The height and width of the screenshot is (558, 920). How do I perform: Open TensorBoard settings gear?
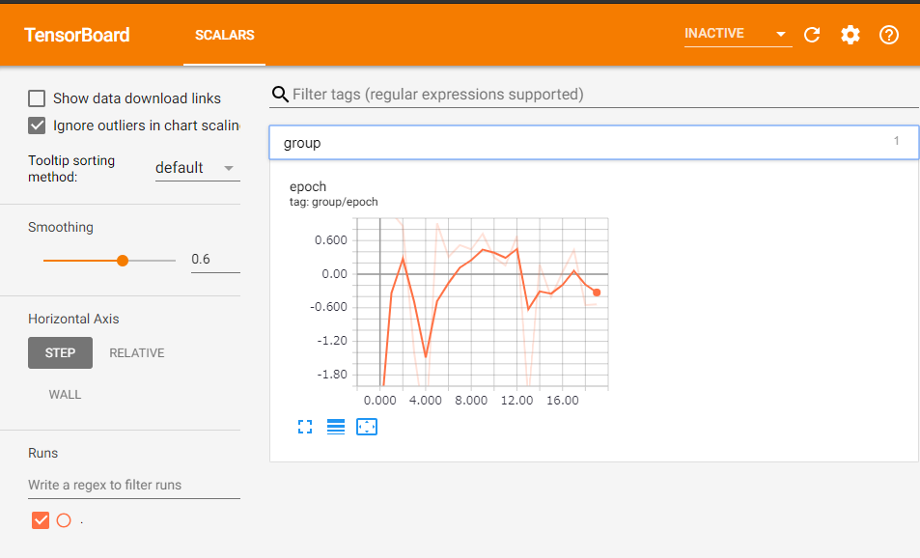point(850,35)
